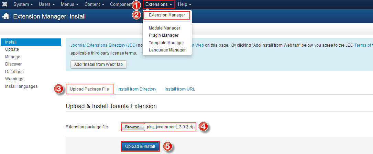Image resolution: width=373 pixels, height=154 pixels.
Task: Open the Content menu
Action: (94, 4)
